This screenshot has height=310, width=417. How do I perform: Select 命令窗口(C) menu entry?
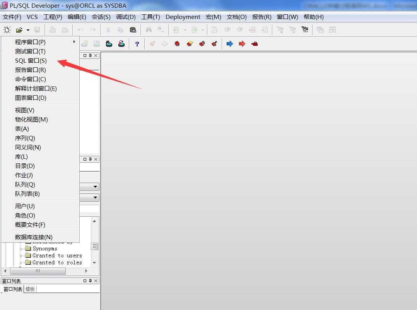(40, 79)
